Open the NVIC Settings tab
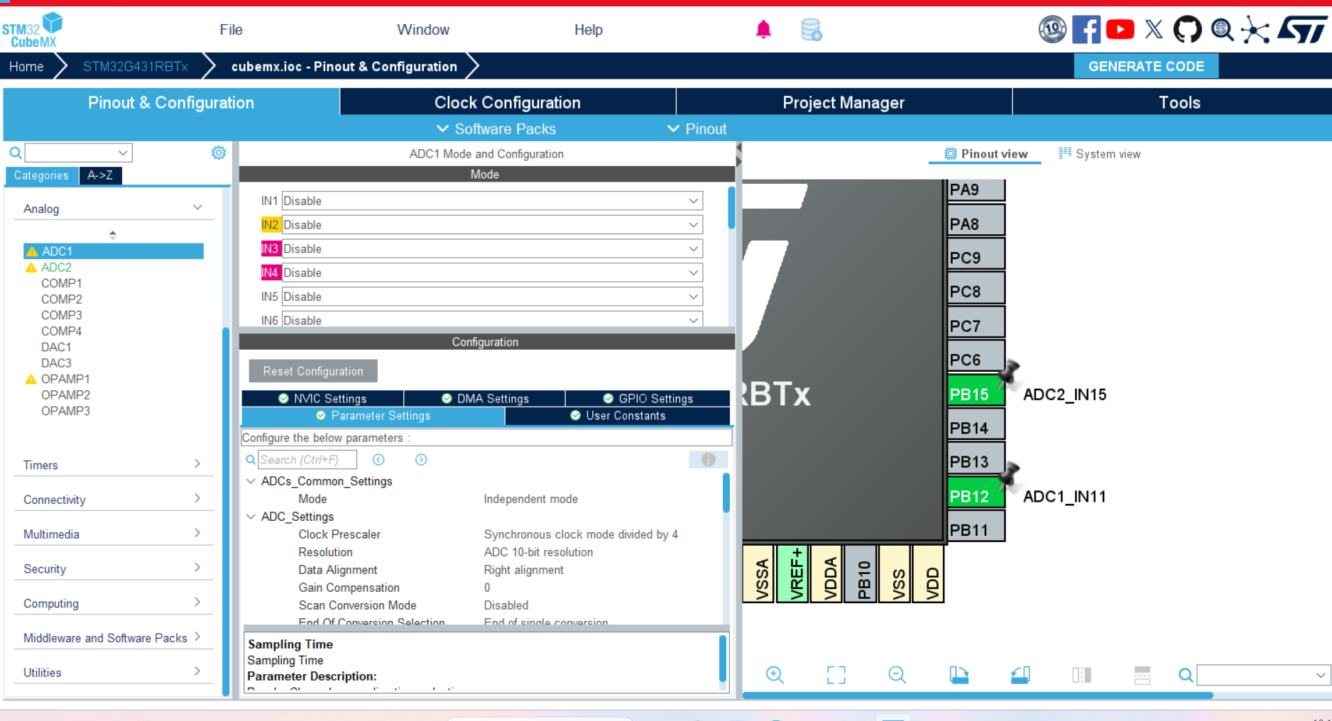Screen dimensions: 1332x721 coord(323,398)
